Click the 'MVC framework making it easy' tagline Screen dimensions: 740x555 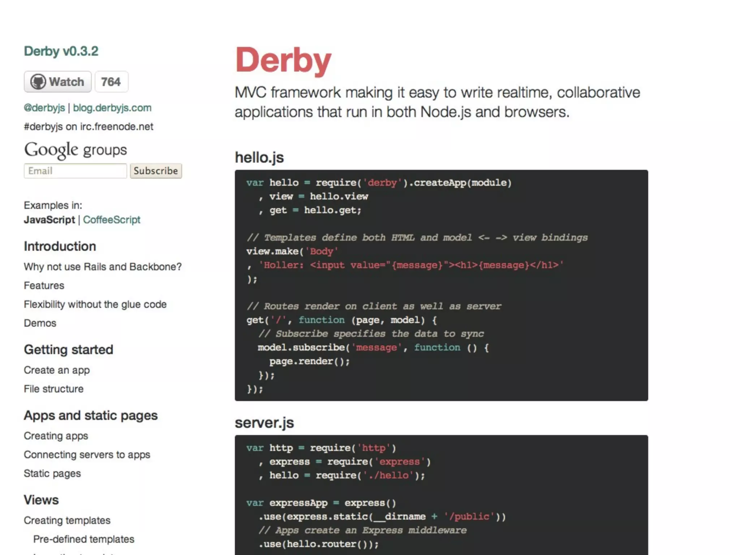click(437, 102)
